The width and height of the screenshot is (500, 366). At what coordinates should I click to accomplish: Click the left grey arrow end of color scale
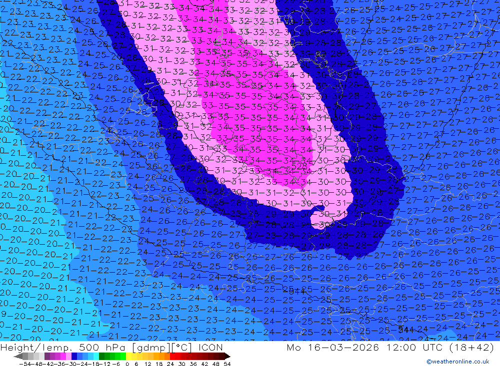tap(18, 356)
